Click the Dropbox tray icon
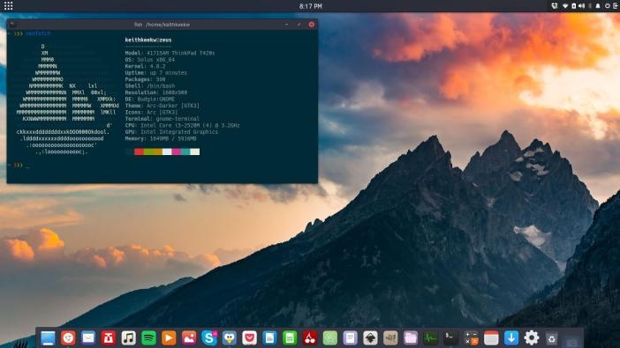This screenshot has height=348, width=620. [555, 6]
